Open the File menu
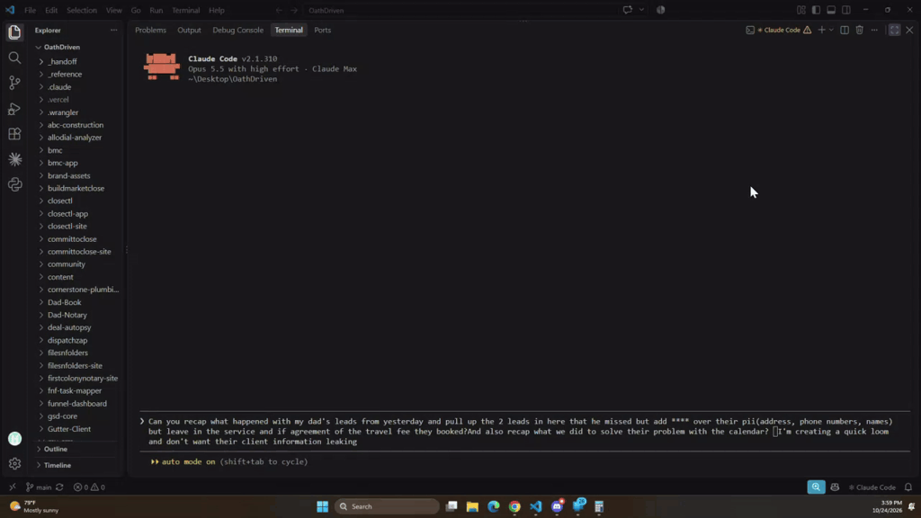Screen dimensions: 921x518 pyautogui.click(x=30, y=10)
